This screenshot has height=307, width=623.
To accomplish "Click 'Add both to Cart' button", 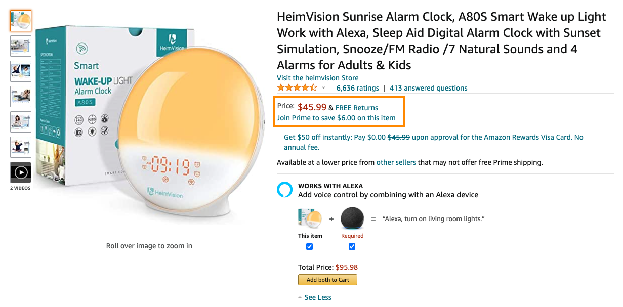I will click(x=327, y=280).
